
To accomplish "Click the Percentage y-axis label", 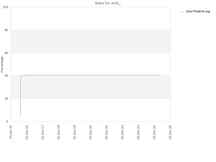I will point(2,65).
